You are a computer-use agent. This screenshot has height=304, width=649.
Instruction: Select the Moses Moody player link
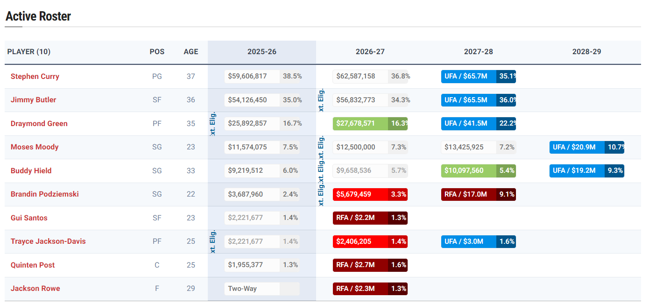tap(35, 147)
